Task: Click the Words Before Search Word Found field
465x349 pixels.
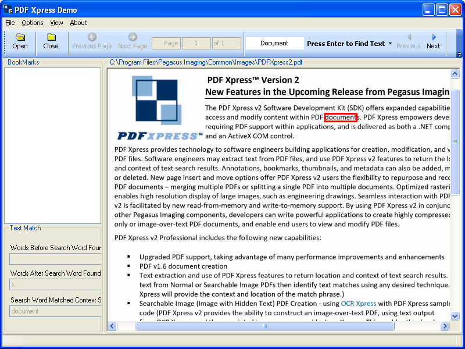Action: (x=55, y=259)
